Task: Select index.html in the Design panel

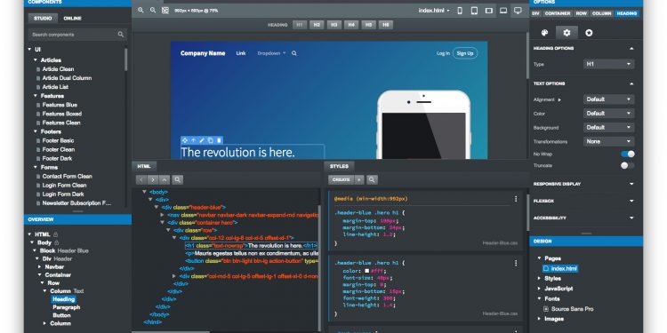Action: point(560,269)
